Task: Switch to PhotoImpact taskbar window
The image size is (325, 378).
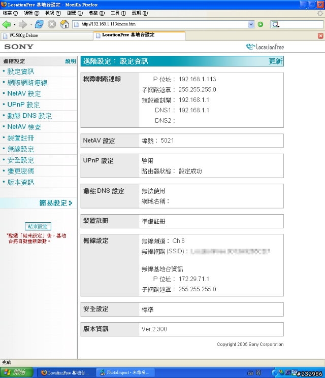Action: 125,373
